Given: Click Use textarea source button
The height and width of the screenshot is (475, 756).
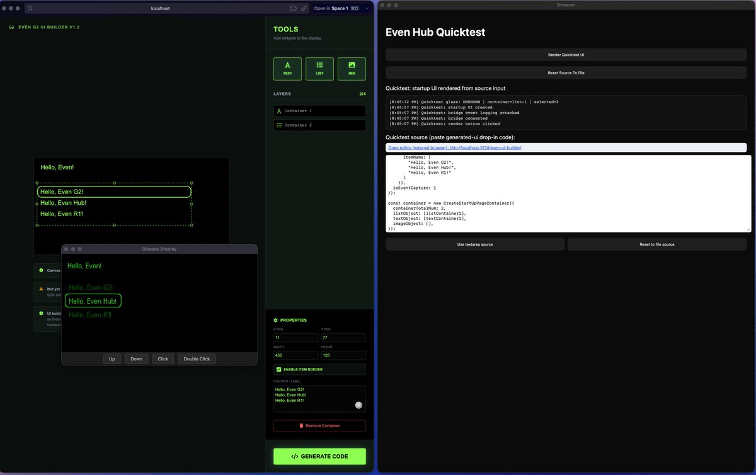Looking at the screenshot, I should click(475, 244).
